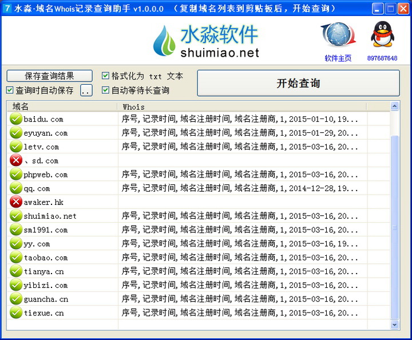Click the large 开始查询 button

[x=299, y=83]
